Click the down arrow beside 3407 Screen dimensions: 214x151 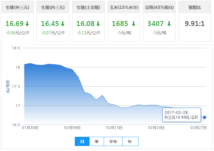[169, 24]
